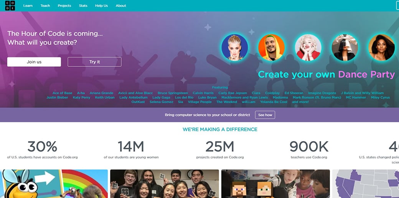Click the Join us button

[x=34, y=62]
